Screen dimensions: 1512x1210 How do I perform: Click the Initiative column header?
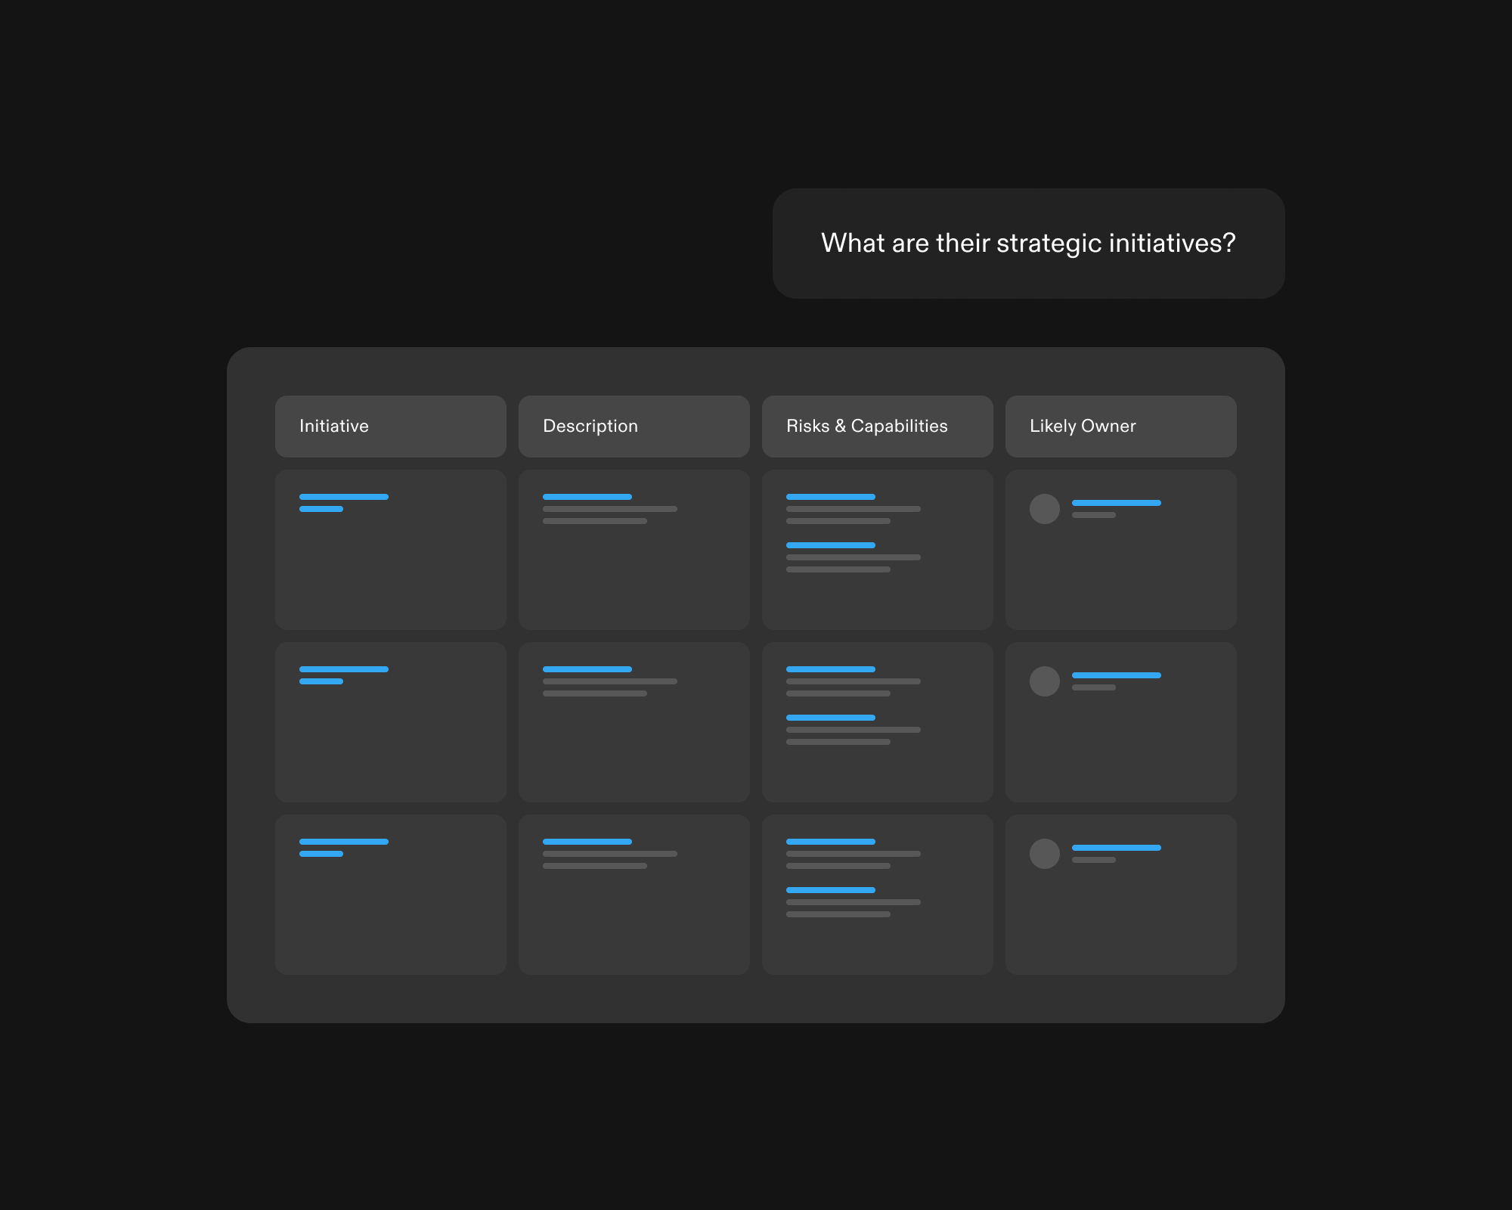[x=390, y=426]
